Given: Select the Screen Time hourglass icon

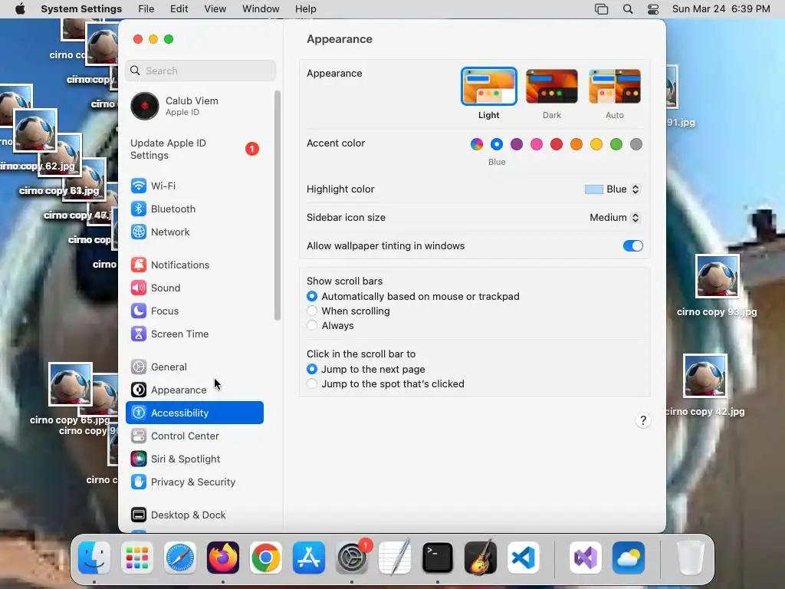Looking at the screenshot, I should click(x=139, y=334).
